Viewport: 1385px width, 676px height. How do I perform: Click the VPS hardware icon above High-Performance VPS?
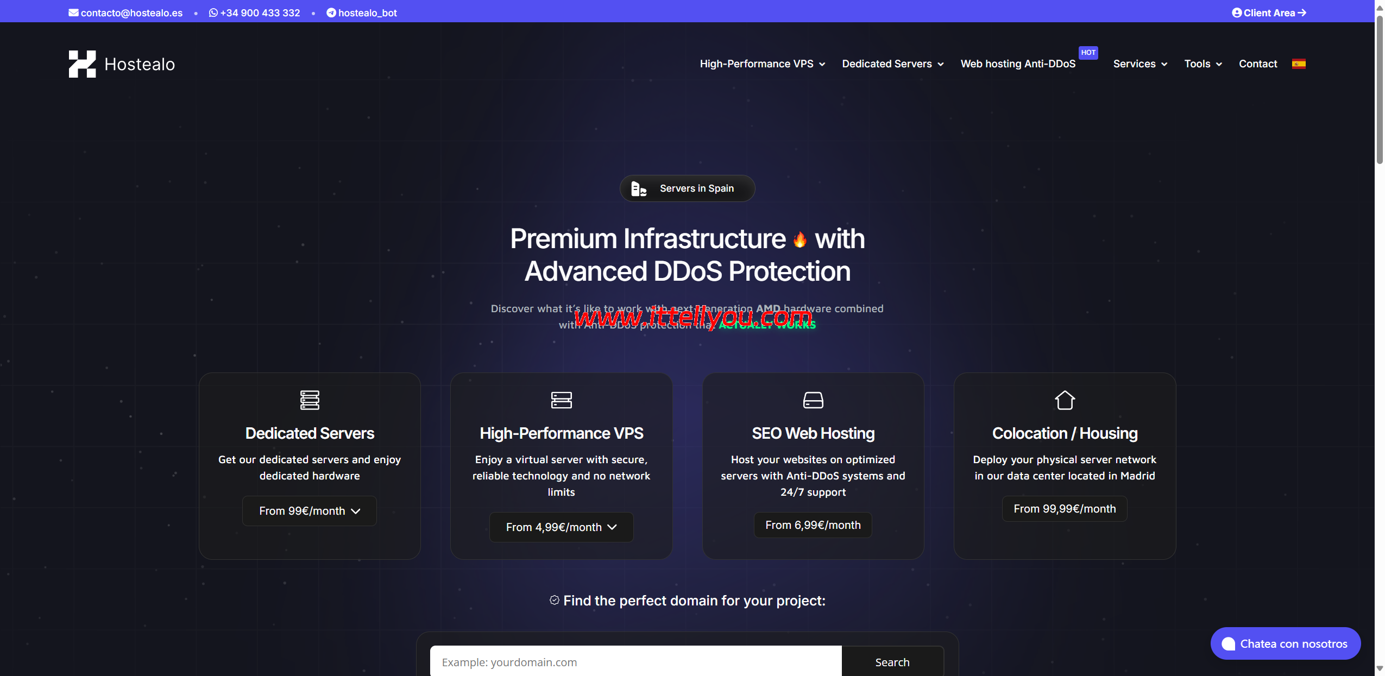click(561, 400)
